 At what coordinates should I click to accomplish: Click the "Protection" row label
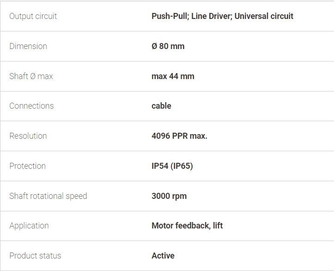(28, 166)
